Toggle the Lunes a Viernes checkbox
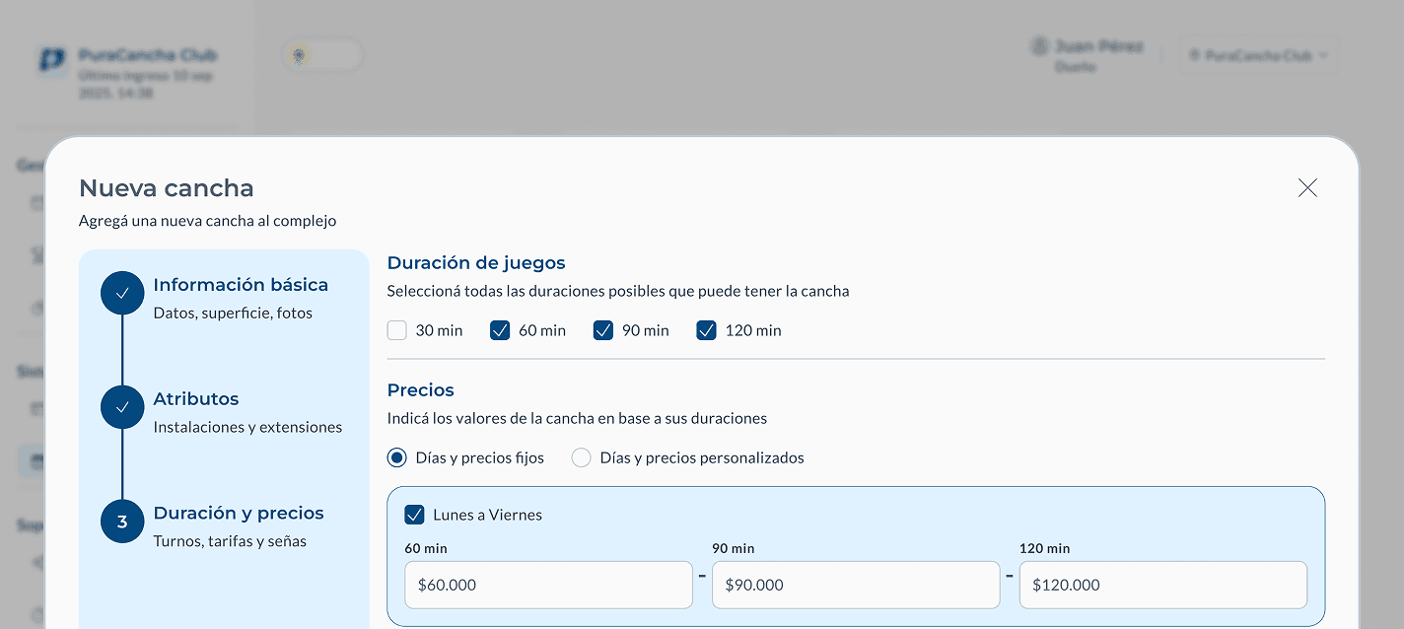Screen dimensions: 1404x629 [x=414, y=515]
